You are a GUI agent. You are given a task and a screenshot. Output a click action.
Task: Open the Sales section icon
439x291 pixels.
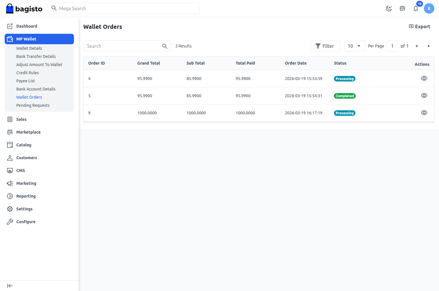click(x=10, y=119)
